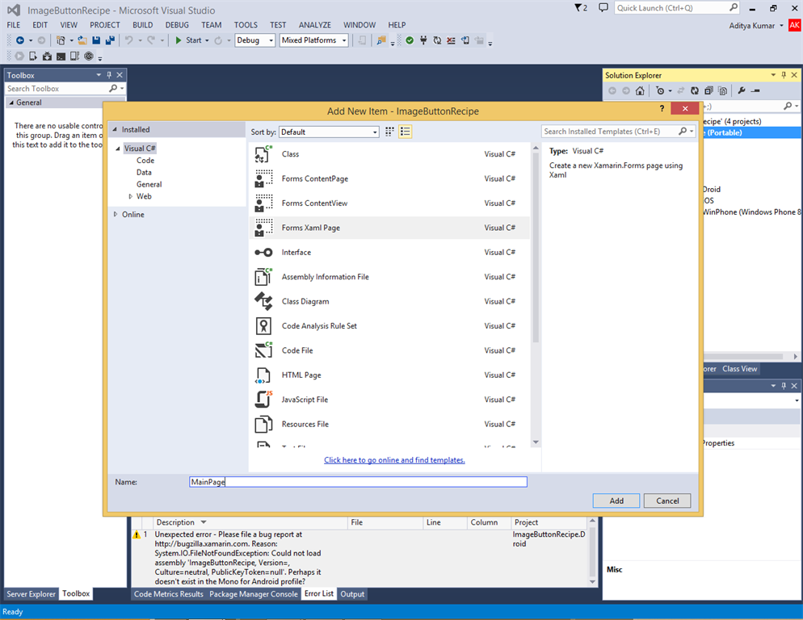This screenshot has height=620, width=803.
Task: Click the notifications flag icon
Action: pos(580,8)
